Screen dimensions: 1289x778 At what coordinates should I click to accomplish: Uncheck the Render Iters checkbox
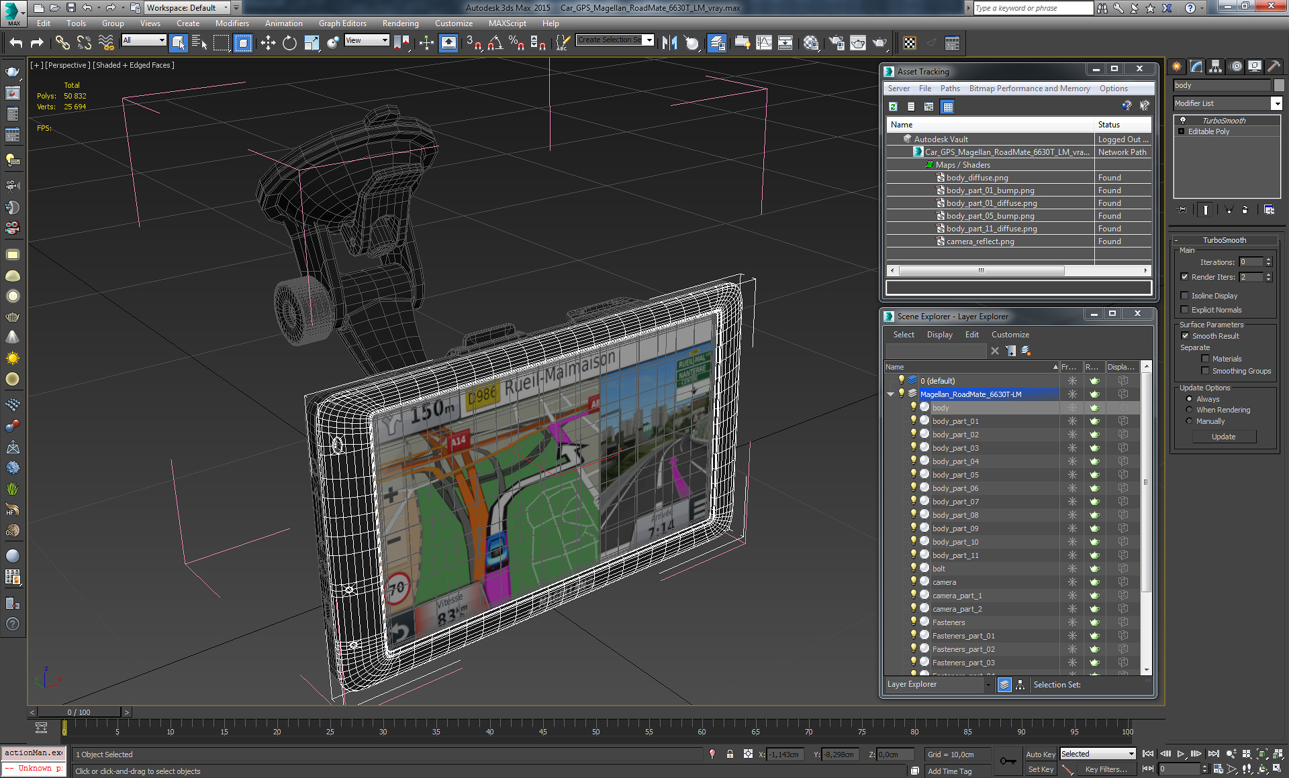pos(1185,277)
